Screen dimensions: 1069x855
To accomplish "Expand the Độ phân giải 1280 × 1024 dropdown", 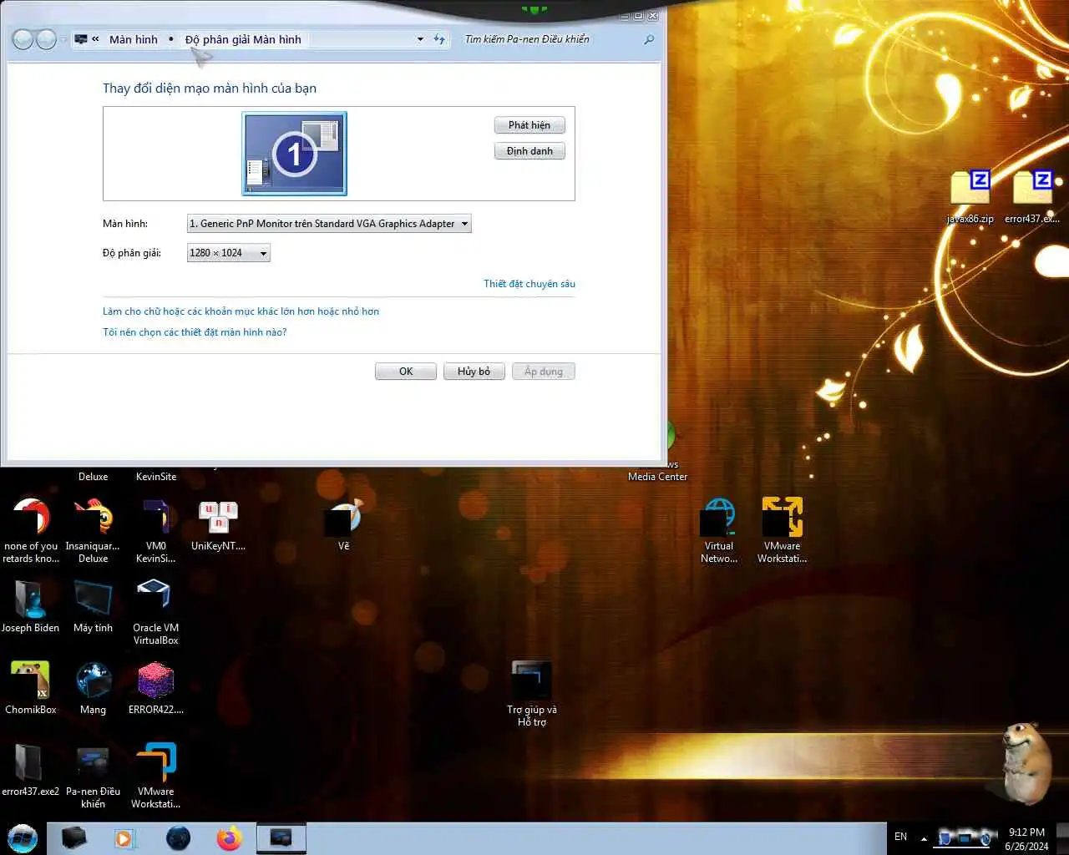I will (229, 253).
